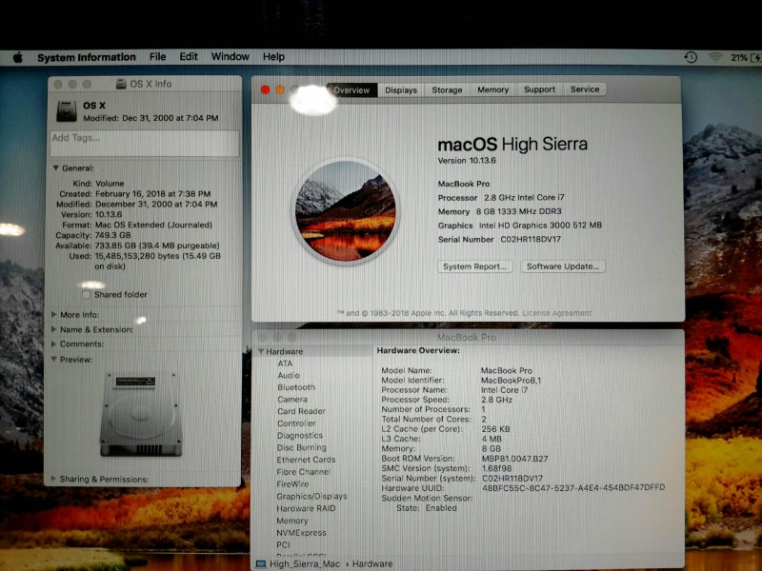762x571 pixels.
Task: Open the Edit menu
Action: click(189, 57)
